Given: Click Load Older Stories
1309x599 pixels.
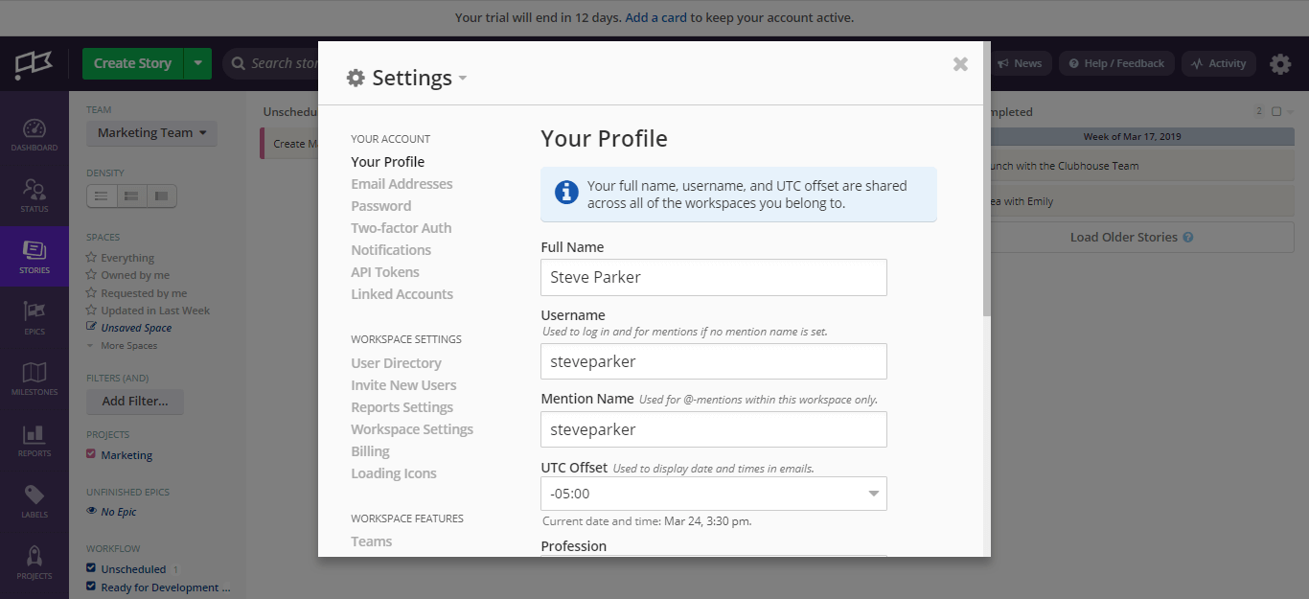Looking at the screenshot, I should [x=1123, y=238].
